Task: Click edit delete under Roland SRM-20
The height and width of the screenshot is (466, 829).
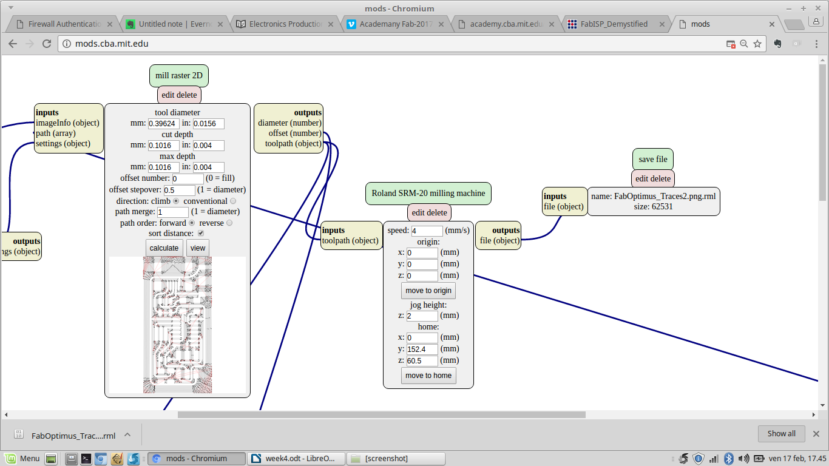Action: pos(429,212)
